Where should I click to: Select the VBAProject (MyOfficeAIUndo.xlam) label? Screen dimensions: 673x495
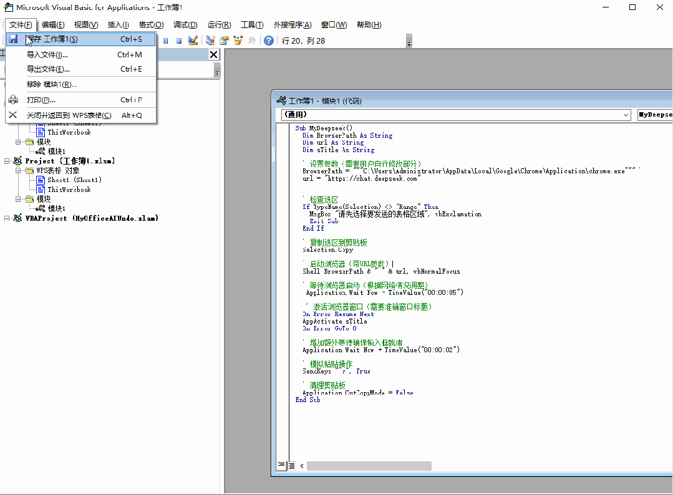tap(92, 218)
